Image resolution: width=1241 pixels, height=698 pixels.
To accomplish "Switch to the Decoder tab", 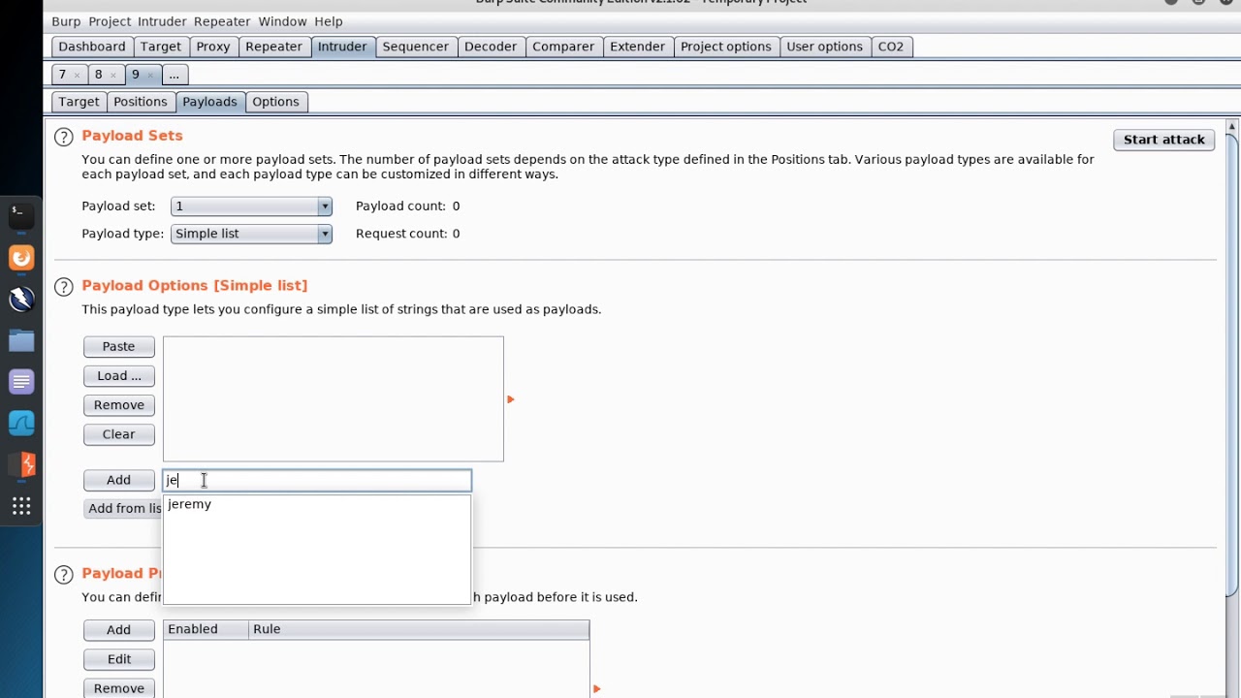I will pos(491,47).
